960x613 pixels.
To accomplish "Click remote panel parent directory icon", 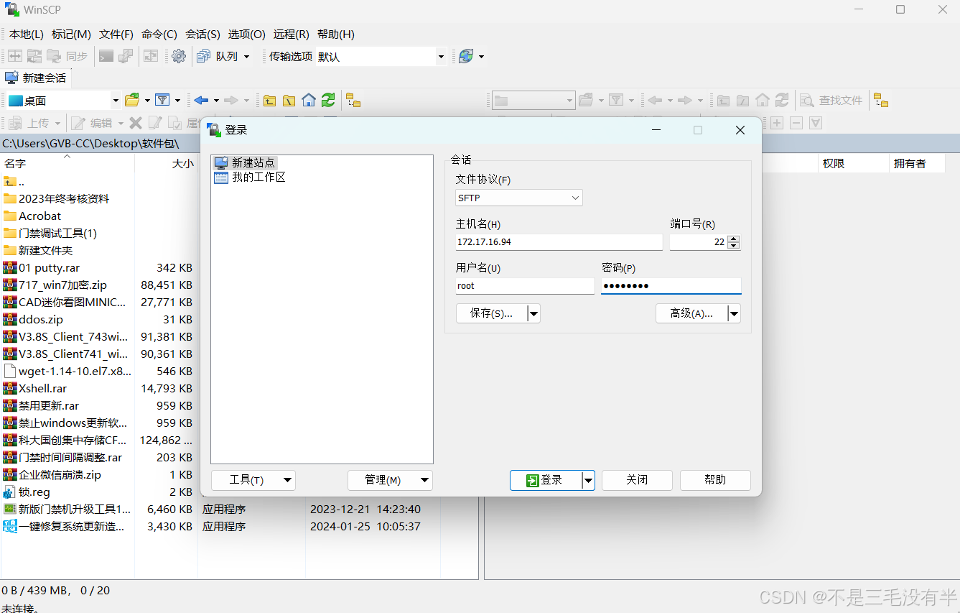I will pyautogui.click(x=723, y=100).
